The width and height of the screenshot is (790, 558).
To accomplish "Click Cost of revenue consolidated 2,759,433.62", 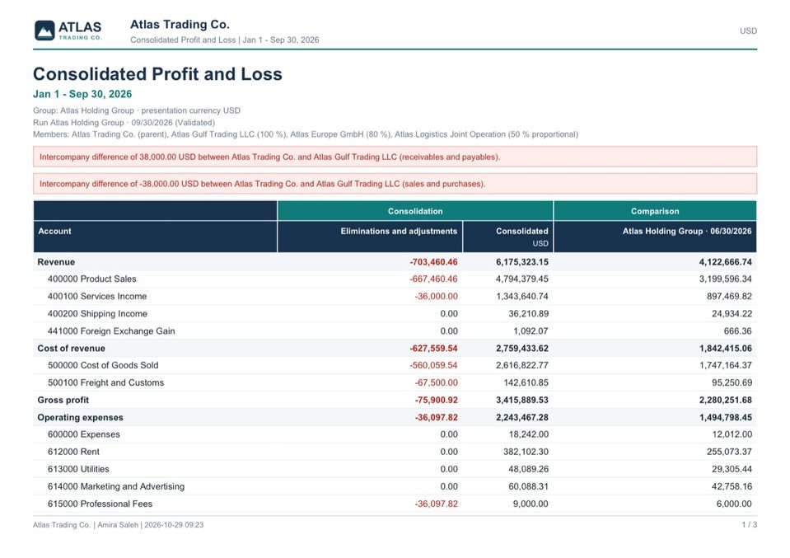I will coord(522,349).
